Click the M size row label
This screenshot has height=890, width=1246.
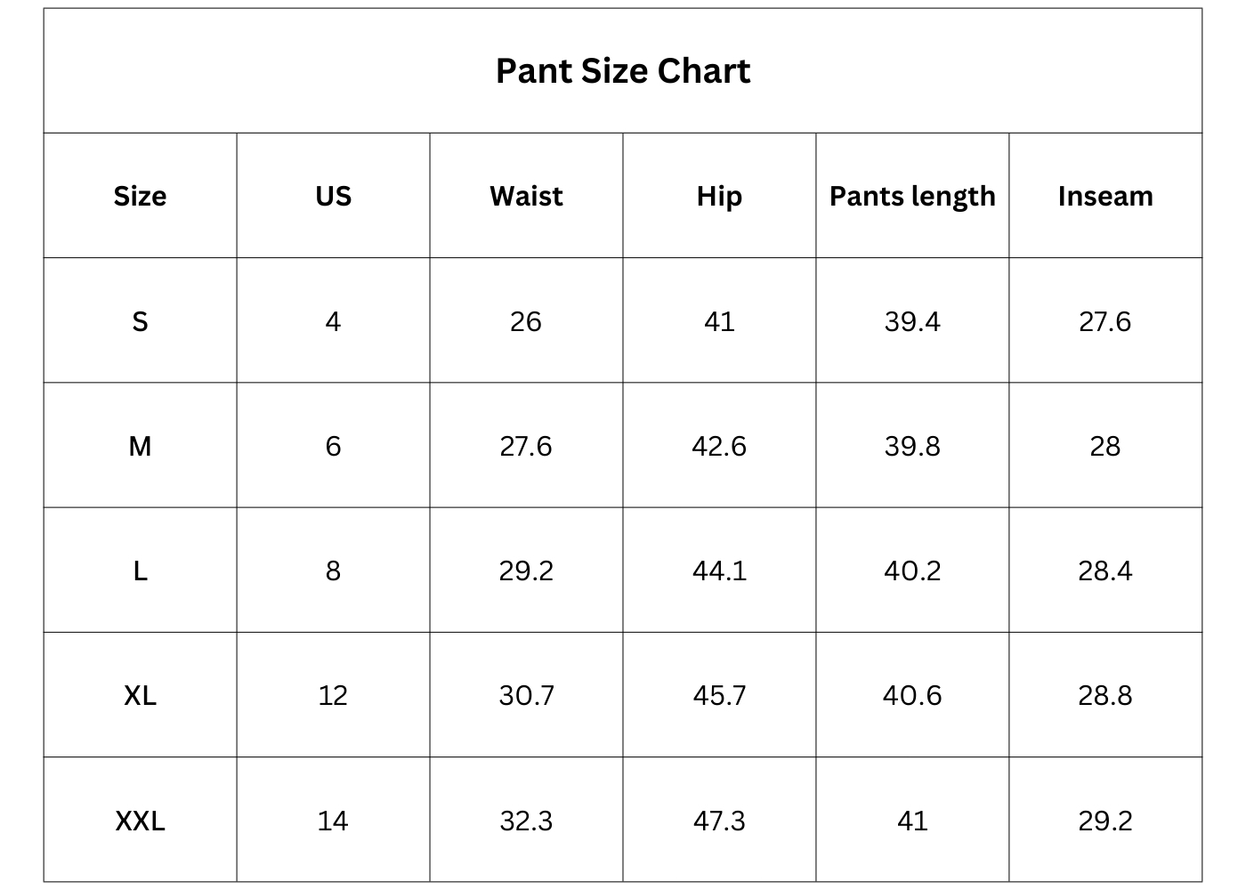140,446
